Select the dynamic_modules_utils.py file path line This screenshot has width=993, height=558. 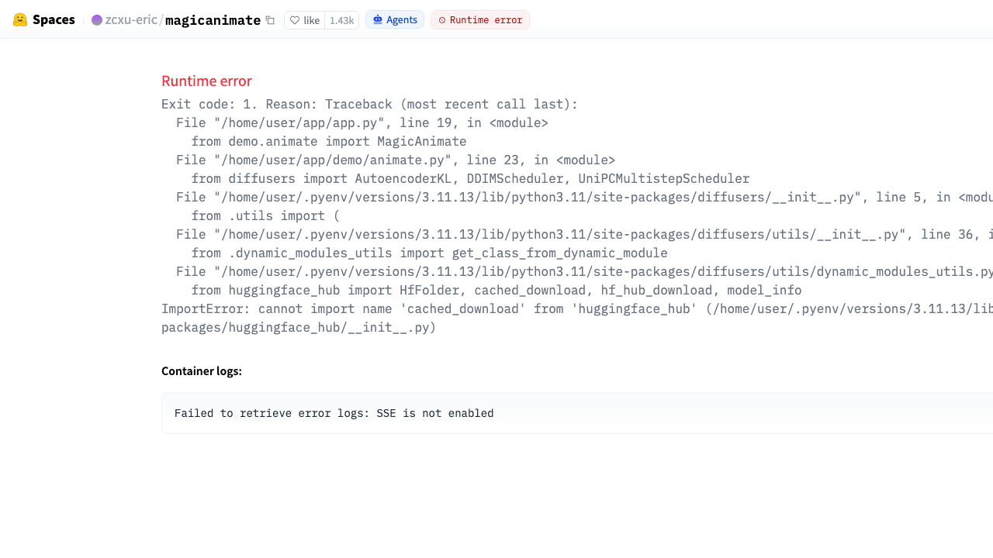pos(584,272)
